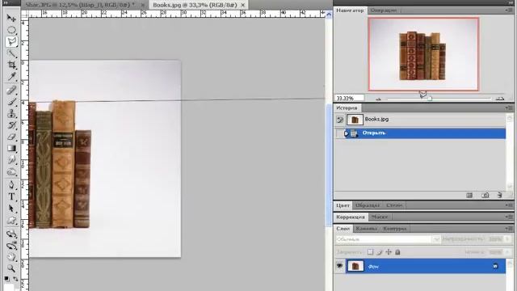
Task: Select the Custom Shape tool
Action: coord(11,221)
